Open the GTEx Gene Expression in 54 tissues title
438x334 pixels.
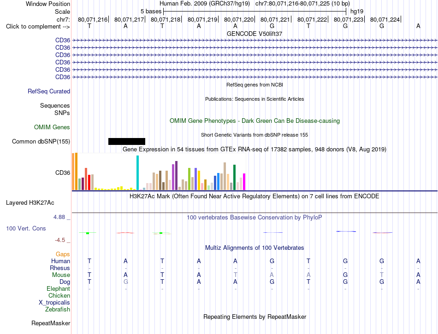(x=255, y=150)
